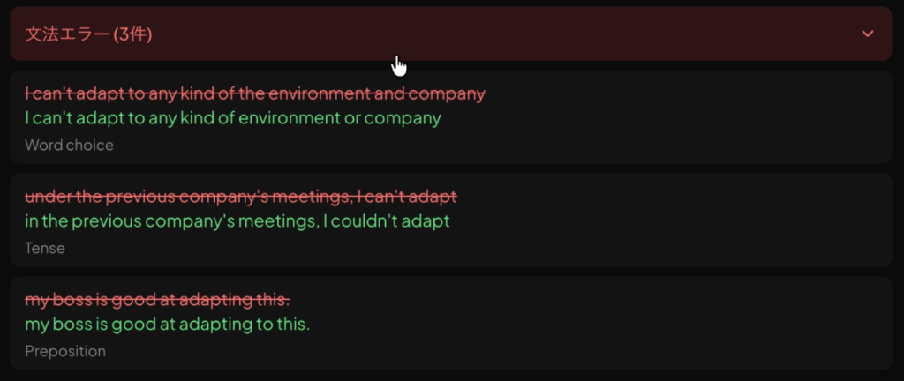Click the 'Preposition' error type label
Viewport: 904px width, 381px height.
[65, 351]
